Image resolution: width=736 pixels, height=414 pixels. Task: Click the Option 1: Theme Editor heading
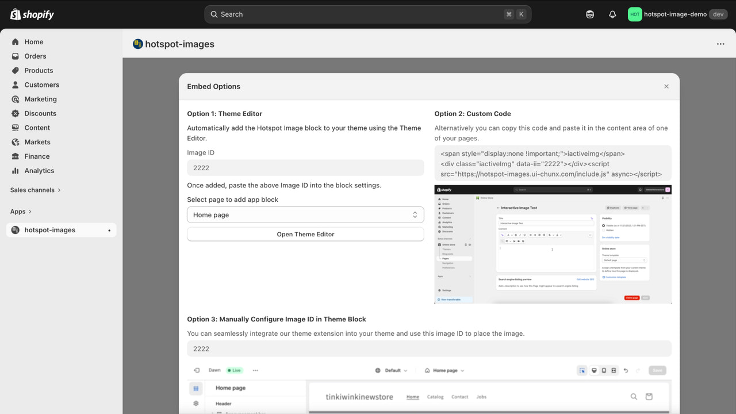pyautogui.click(x=225, y=114)
